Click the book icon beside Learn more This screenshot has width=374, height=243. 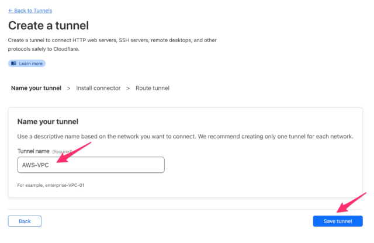pyautogui.click(x=13, y=63)
